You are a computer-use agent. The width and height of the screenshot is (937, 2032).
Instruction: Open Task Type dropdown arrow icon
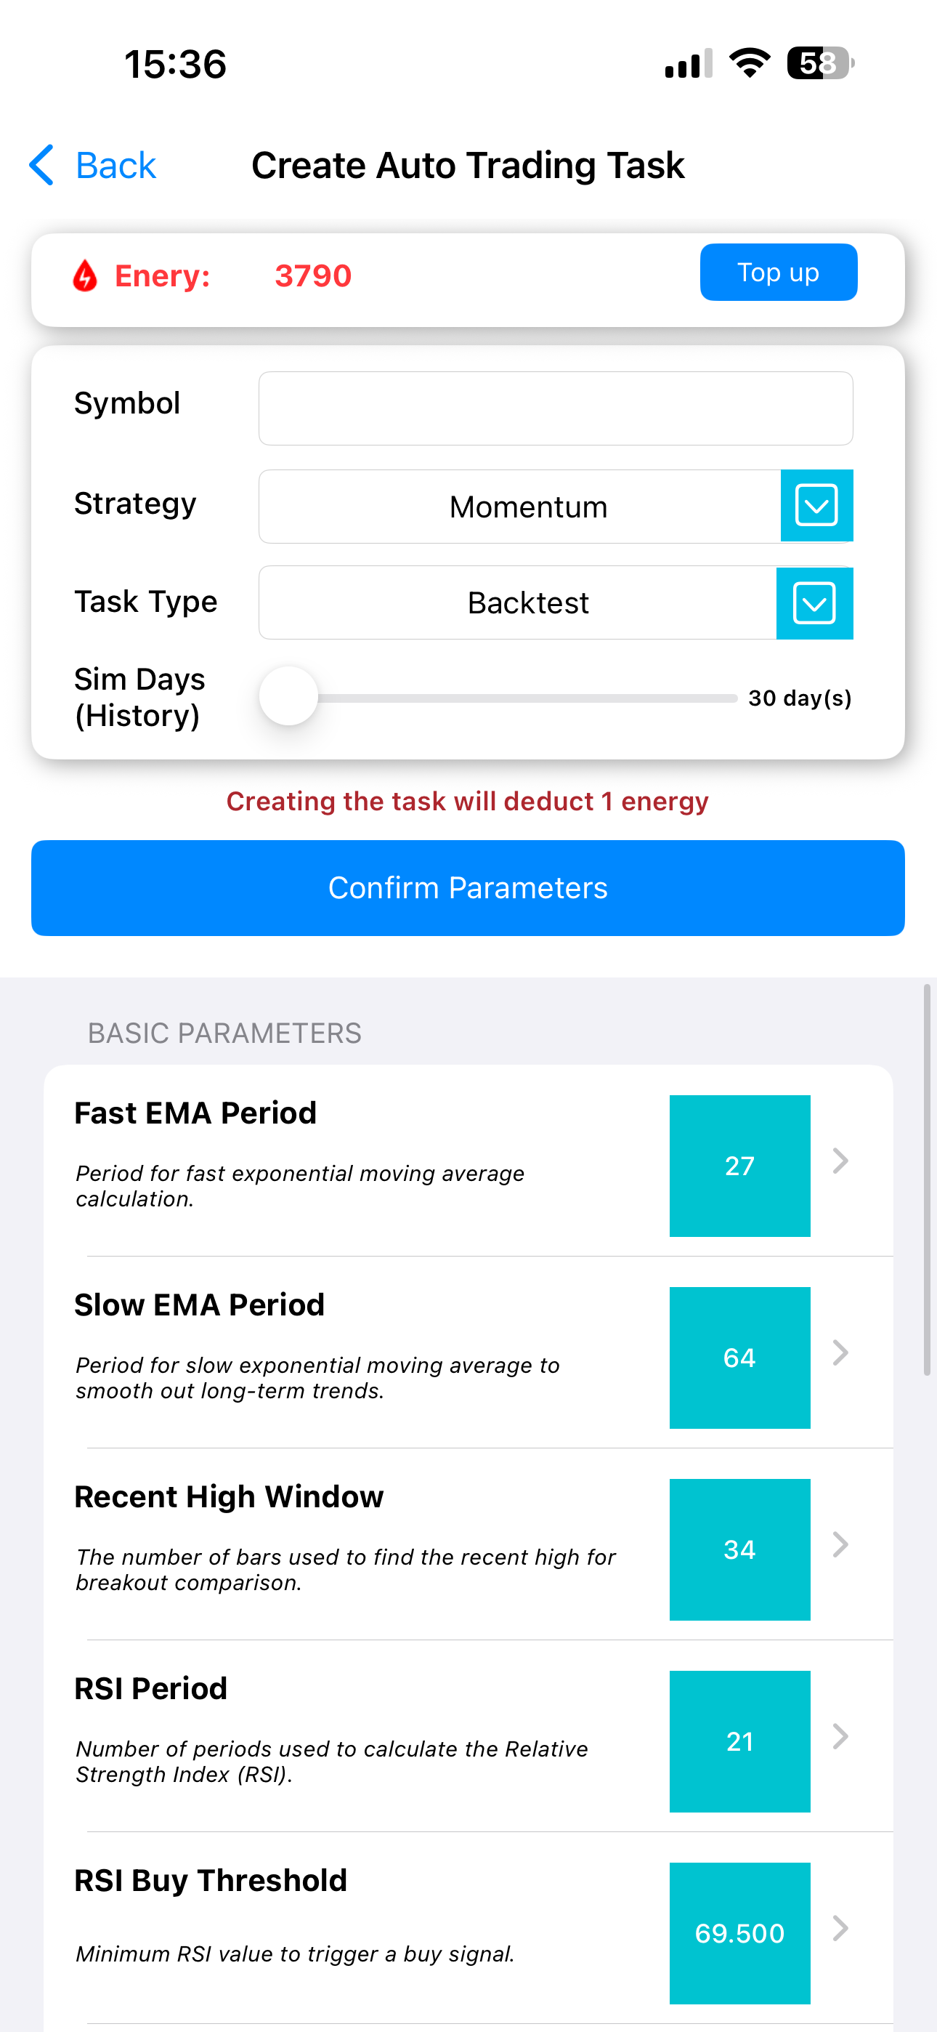pyautogui.click(x=814, y=603)
